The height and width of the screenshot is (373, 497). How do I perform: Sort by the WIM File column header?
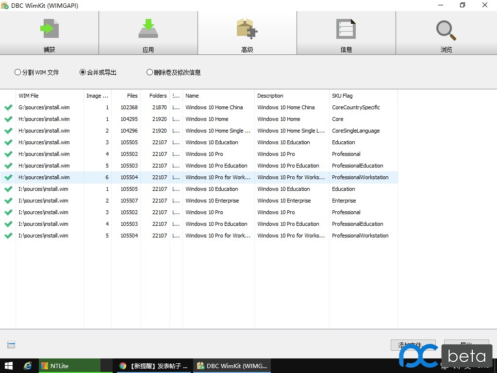(50, 96)
